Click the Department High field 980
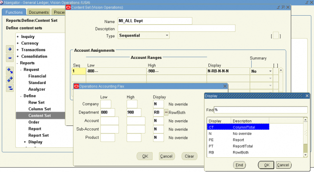The image size is (314, 172). [134, 113]
